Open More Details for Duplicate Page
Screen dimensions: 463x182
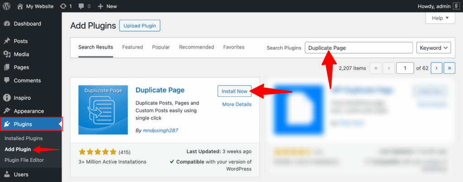[237, 105]
